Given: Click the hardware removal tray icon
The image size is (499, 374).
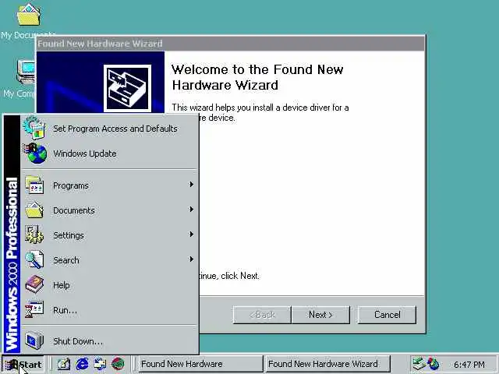Looking at the screenshot, I should point(418,364).
